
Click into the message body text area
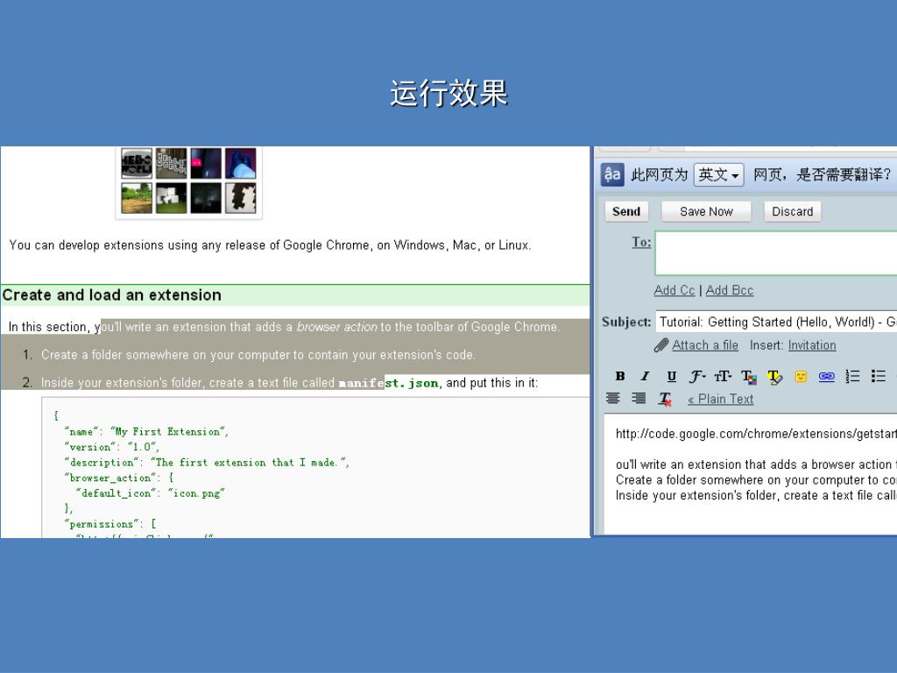click(x=751, y=474)
